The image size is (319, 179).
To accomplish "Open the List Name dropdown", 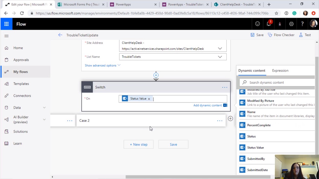I will pyautogui.click(x=220, y=57).
